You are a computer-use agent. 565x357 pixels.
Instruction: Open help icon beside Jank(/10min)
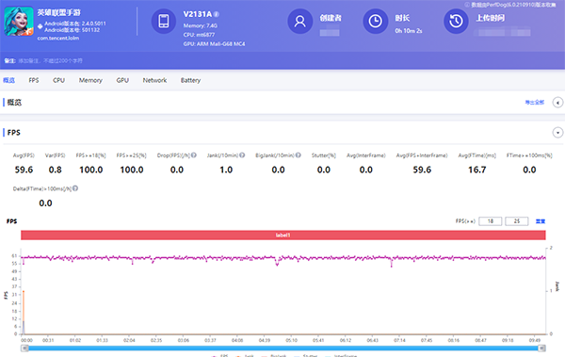[242, 155]
